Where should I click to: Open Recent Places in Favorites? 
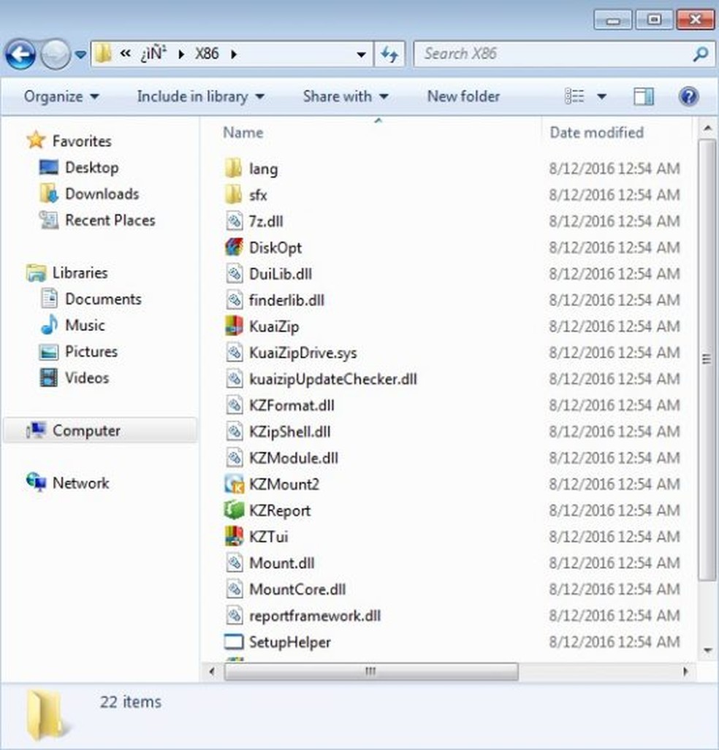tap(110, 220)
